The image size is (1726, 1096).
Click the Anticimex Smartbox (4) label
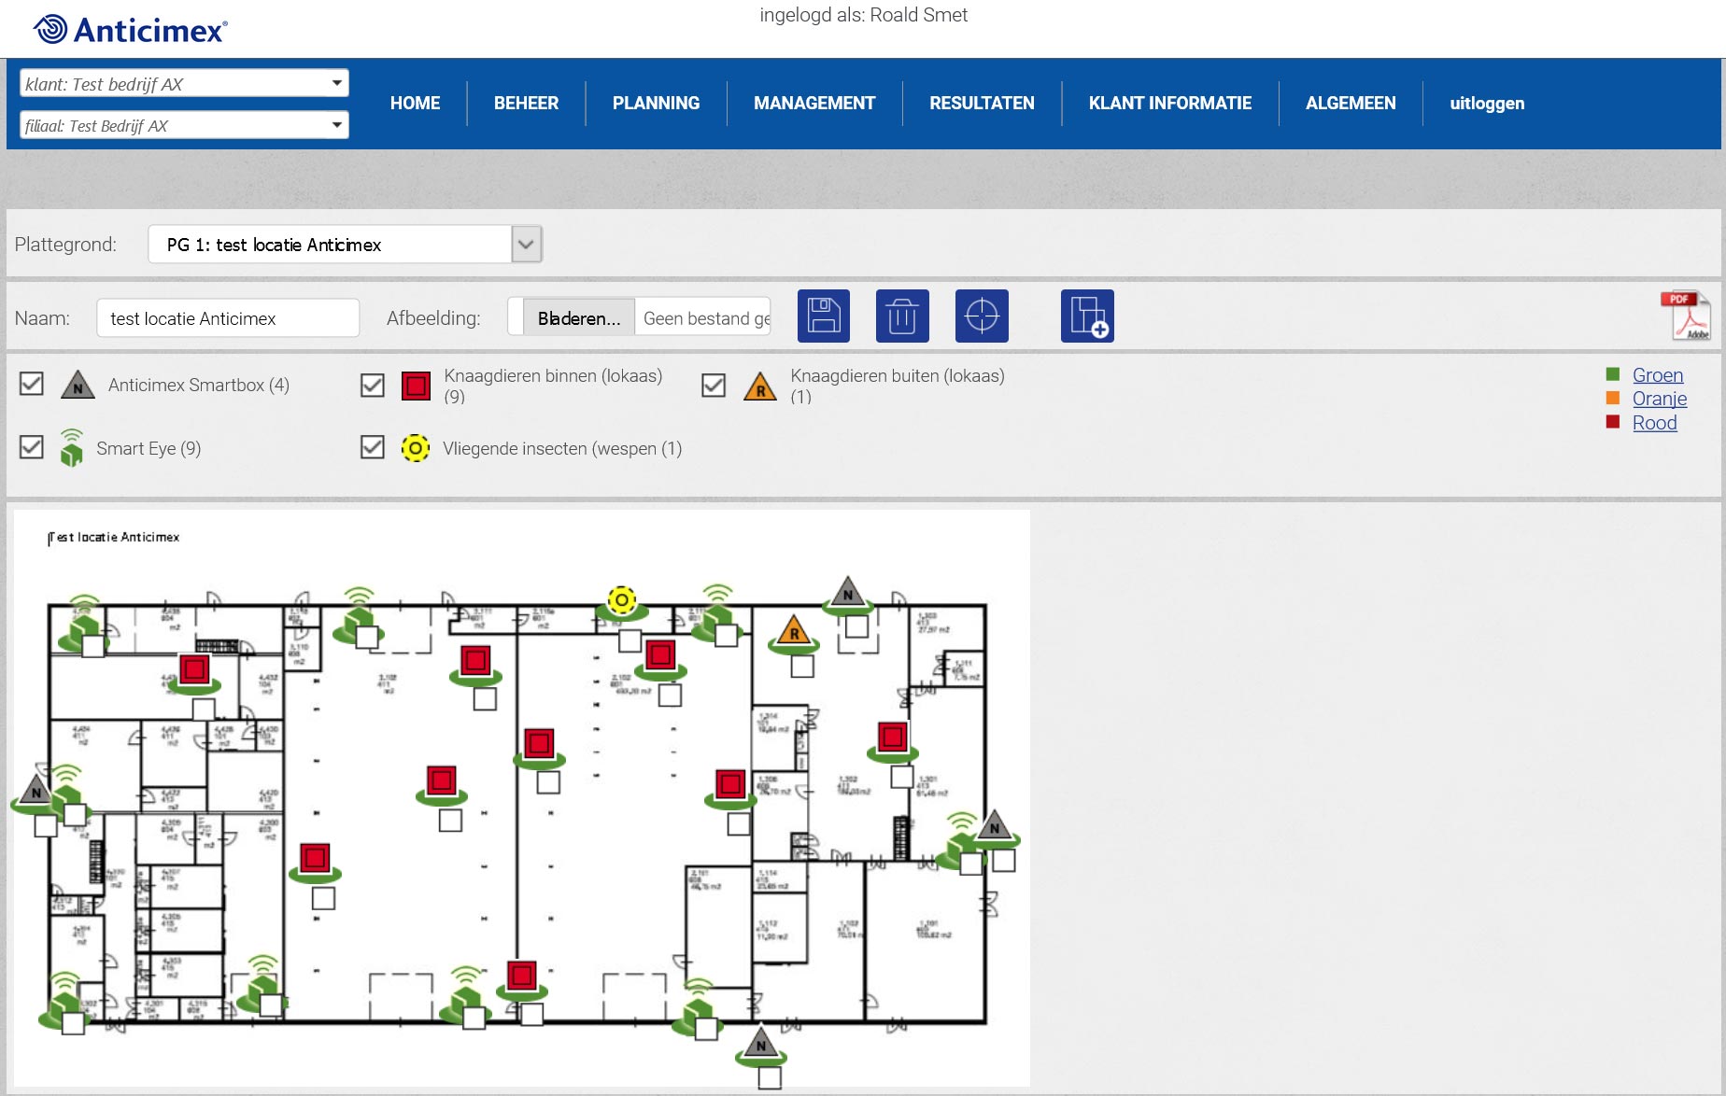pyautogui.click(x=199, y=385)
